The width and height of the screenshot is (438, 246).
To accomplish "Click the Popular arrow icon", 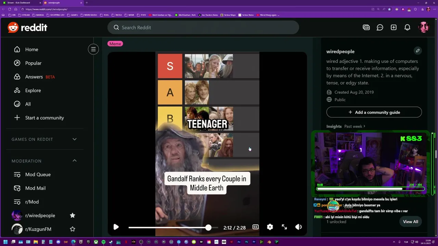I will click(17, 63).
